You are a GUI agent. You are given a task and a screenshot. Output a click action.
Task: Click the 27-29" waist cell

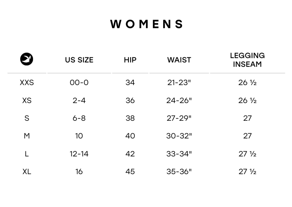[x=179, y=118]
